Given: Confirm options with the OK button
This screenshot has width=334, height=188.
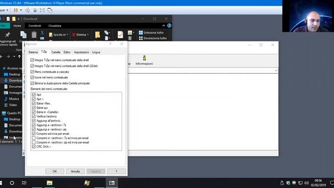Looking at the screenshot, I should click(x=55, y=171).
